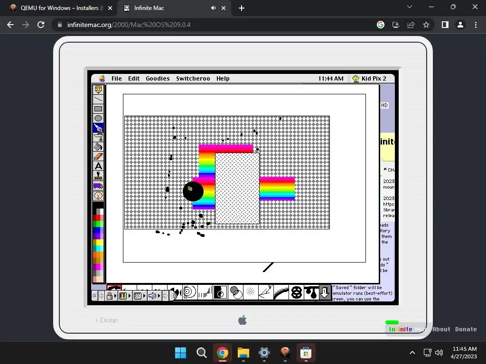This screenshot has height=364, width=486.
Task: Choose the concentric circles brush option
Action: click(190, 292)
